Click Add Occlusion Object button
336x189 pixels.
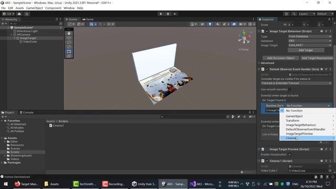pos(281,58)
